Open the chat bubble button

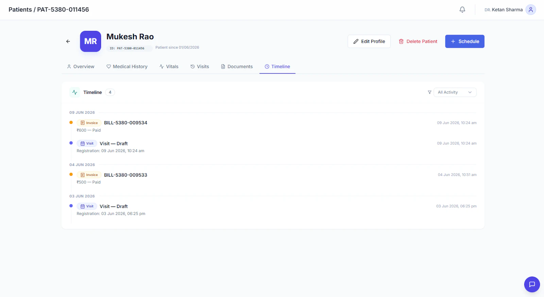coord(532,284)
